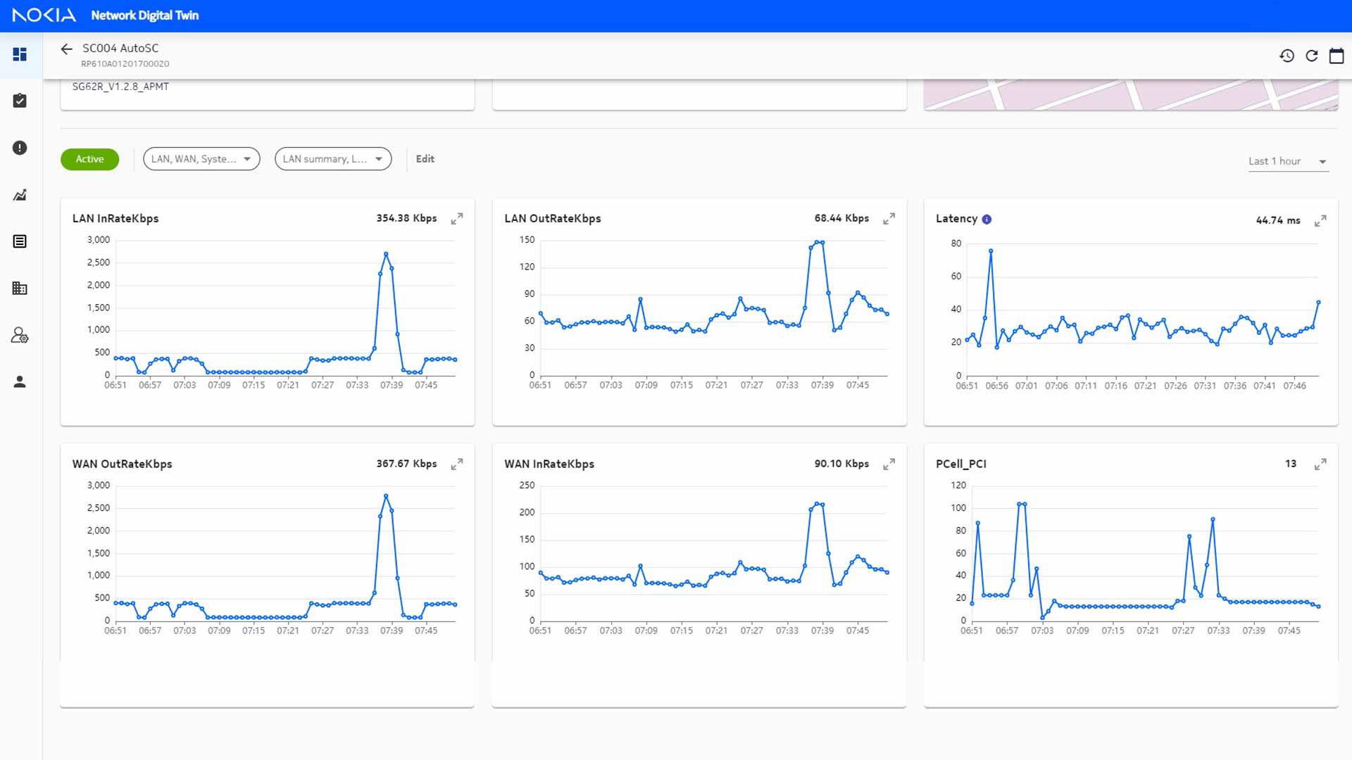Open the tasks clipboard icon in sidebar

(x=20, y=101)
